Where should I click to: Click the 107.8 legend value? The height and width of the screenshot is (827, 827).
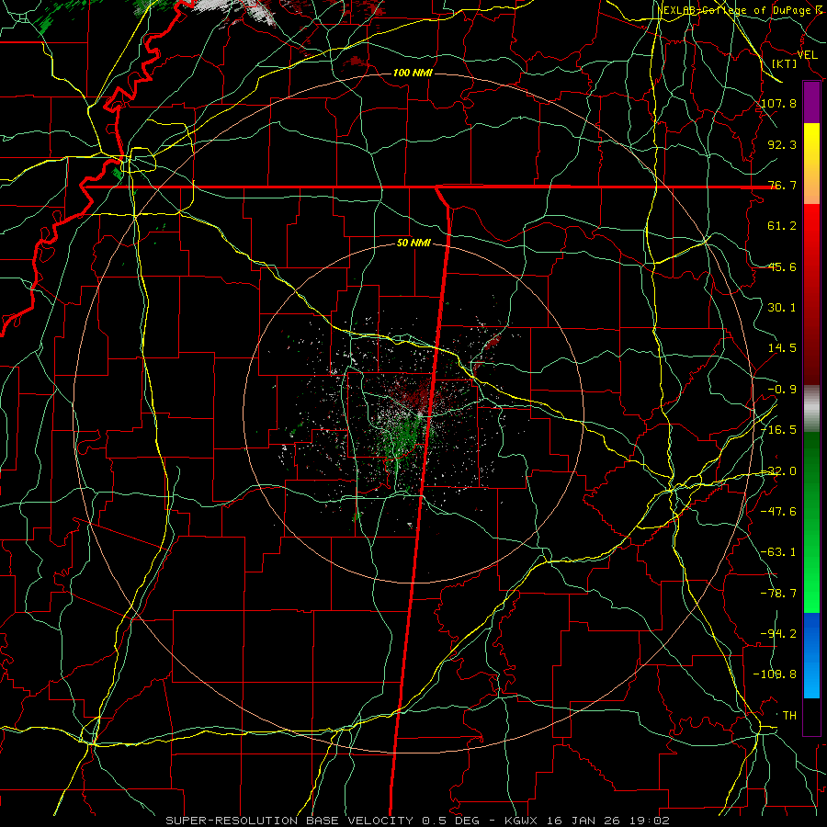point(779,103)
